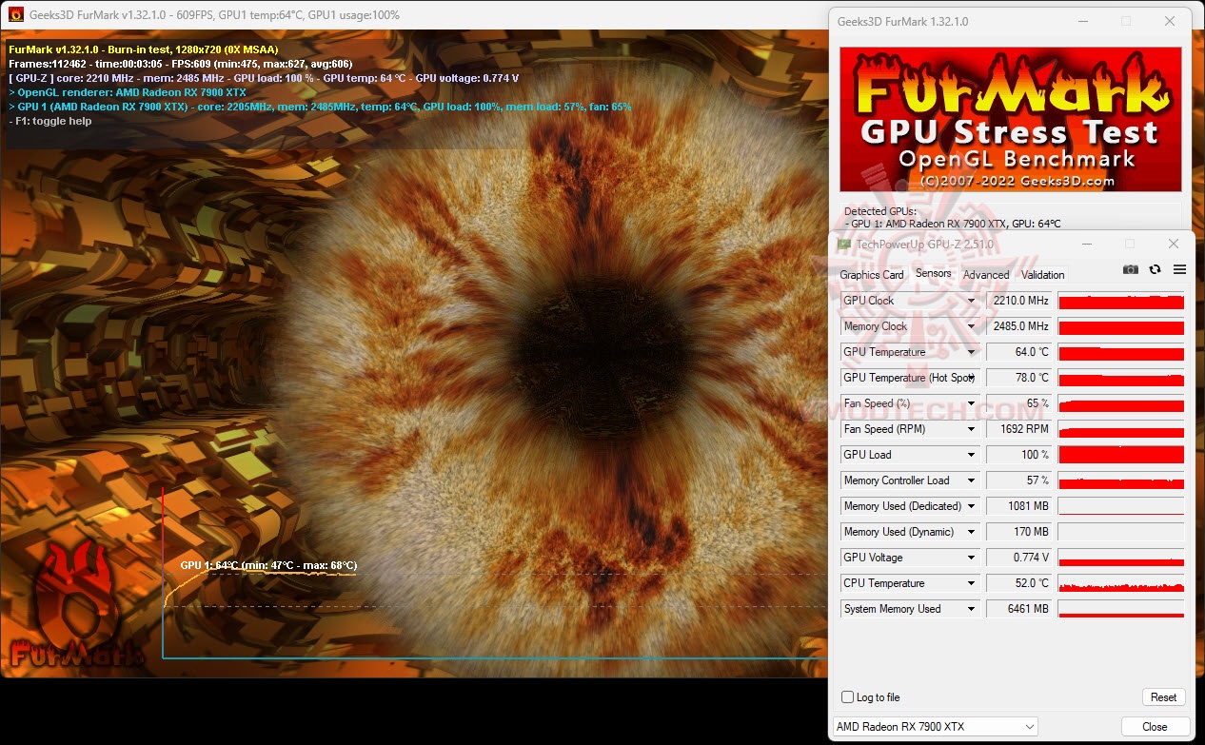Click the Close button in GPU-Z
The image size is (1205, 745).
coord(1155,727)
